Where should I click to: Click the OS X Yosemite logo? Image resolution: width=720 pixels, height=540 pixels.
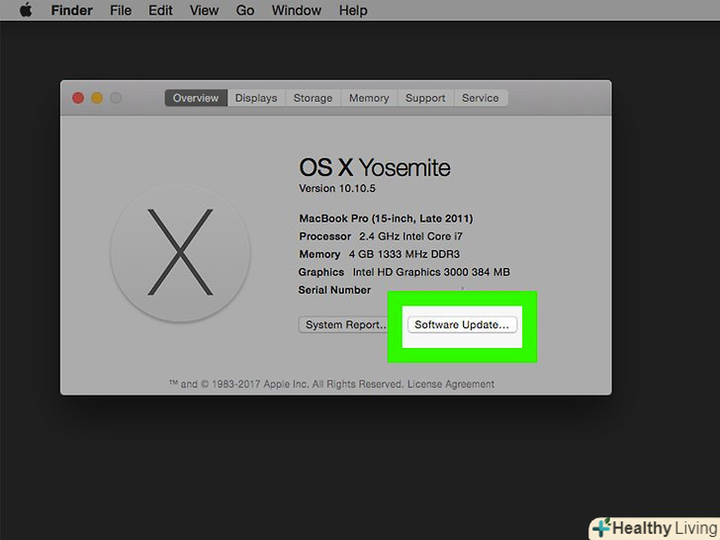(x=180, y=252)
